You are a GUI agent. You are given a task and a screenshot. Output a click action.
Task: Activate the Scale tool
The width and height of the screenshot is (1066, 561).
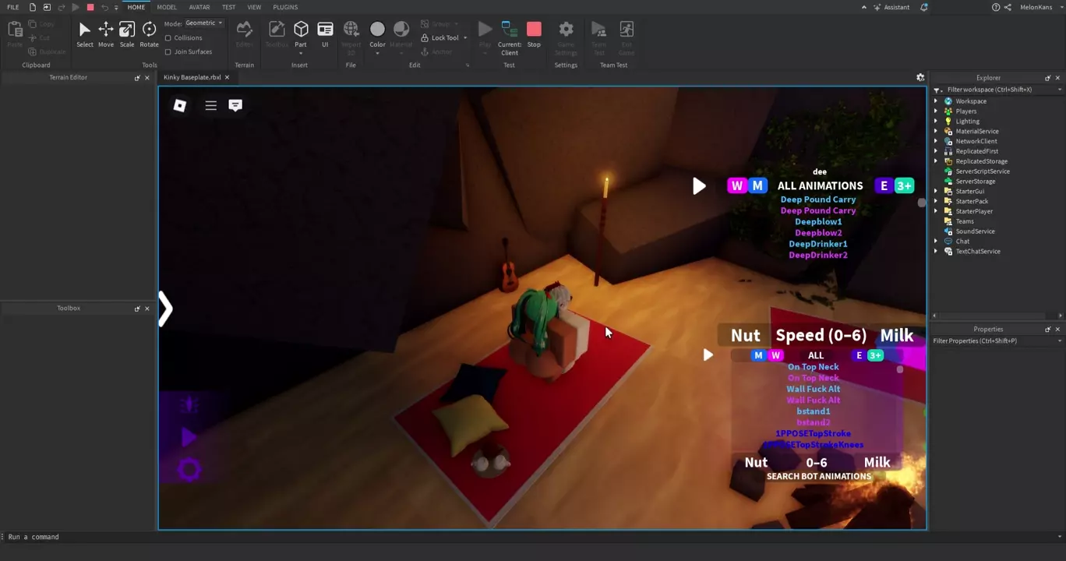coord(126,34)
